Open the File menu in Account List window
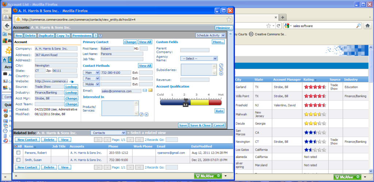The image size is (374, 182). (x=6, y=11)
